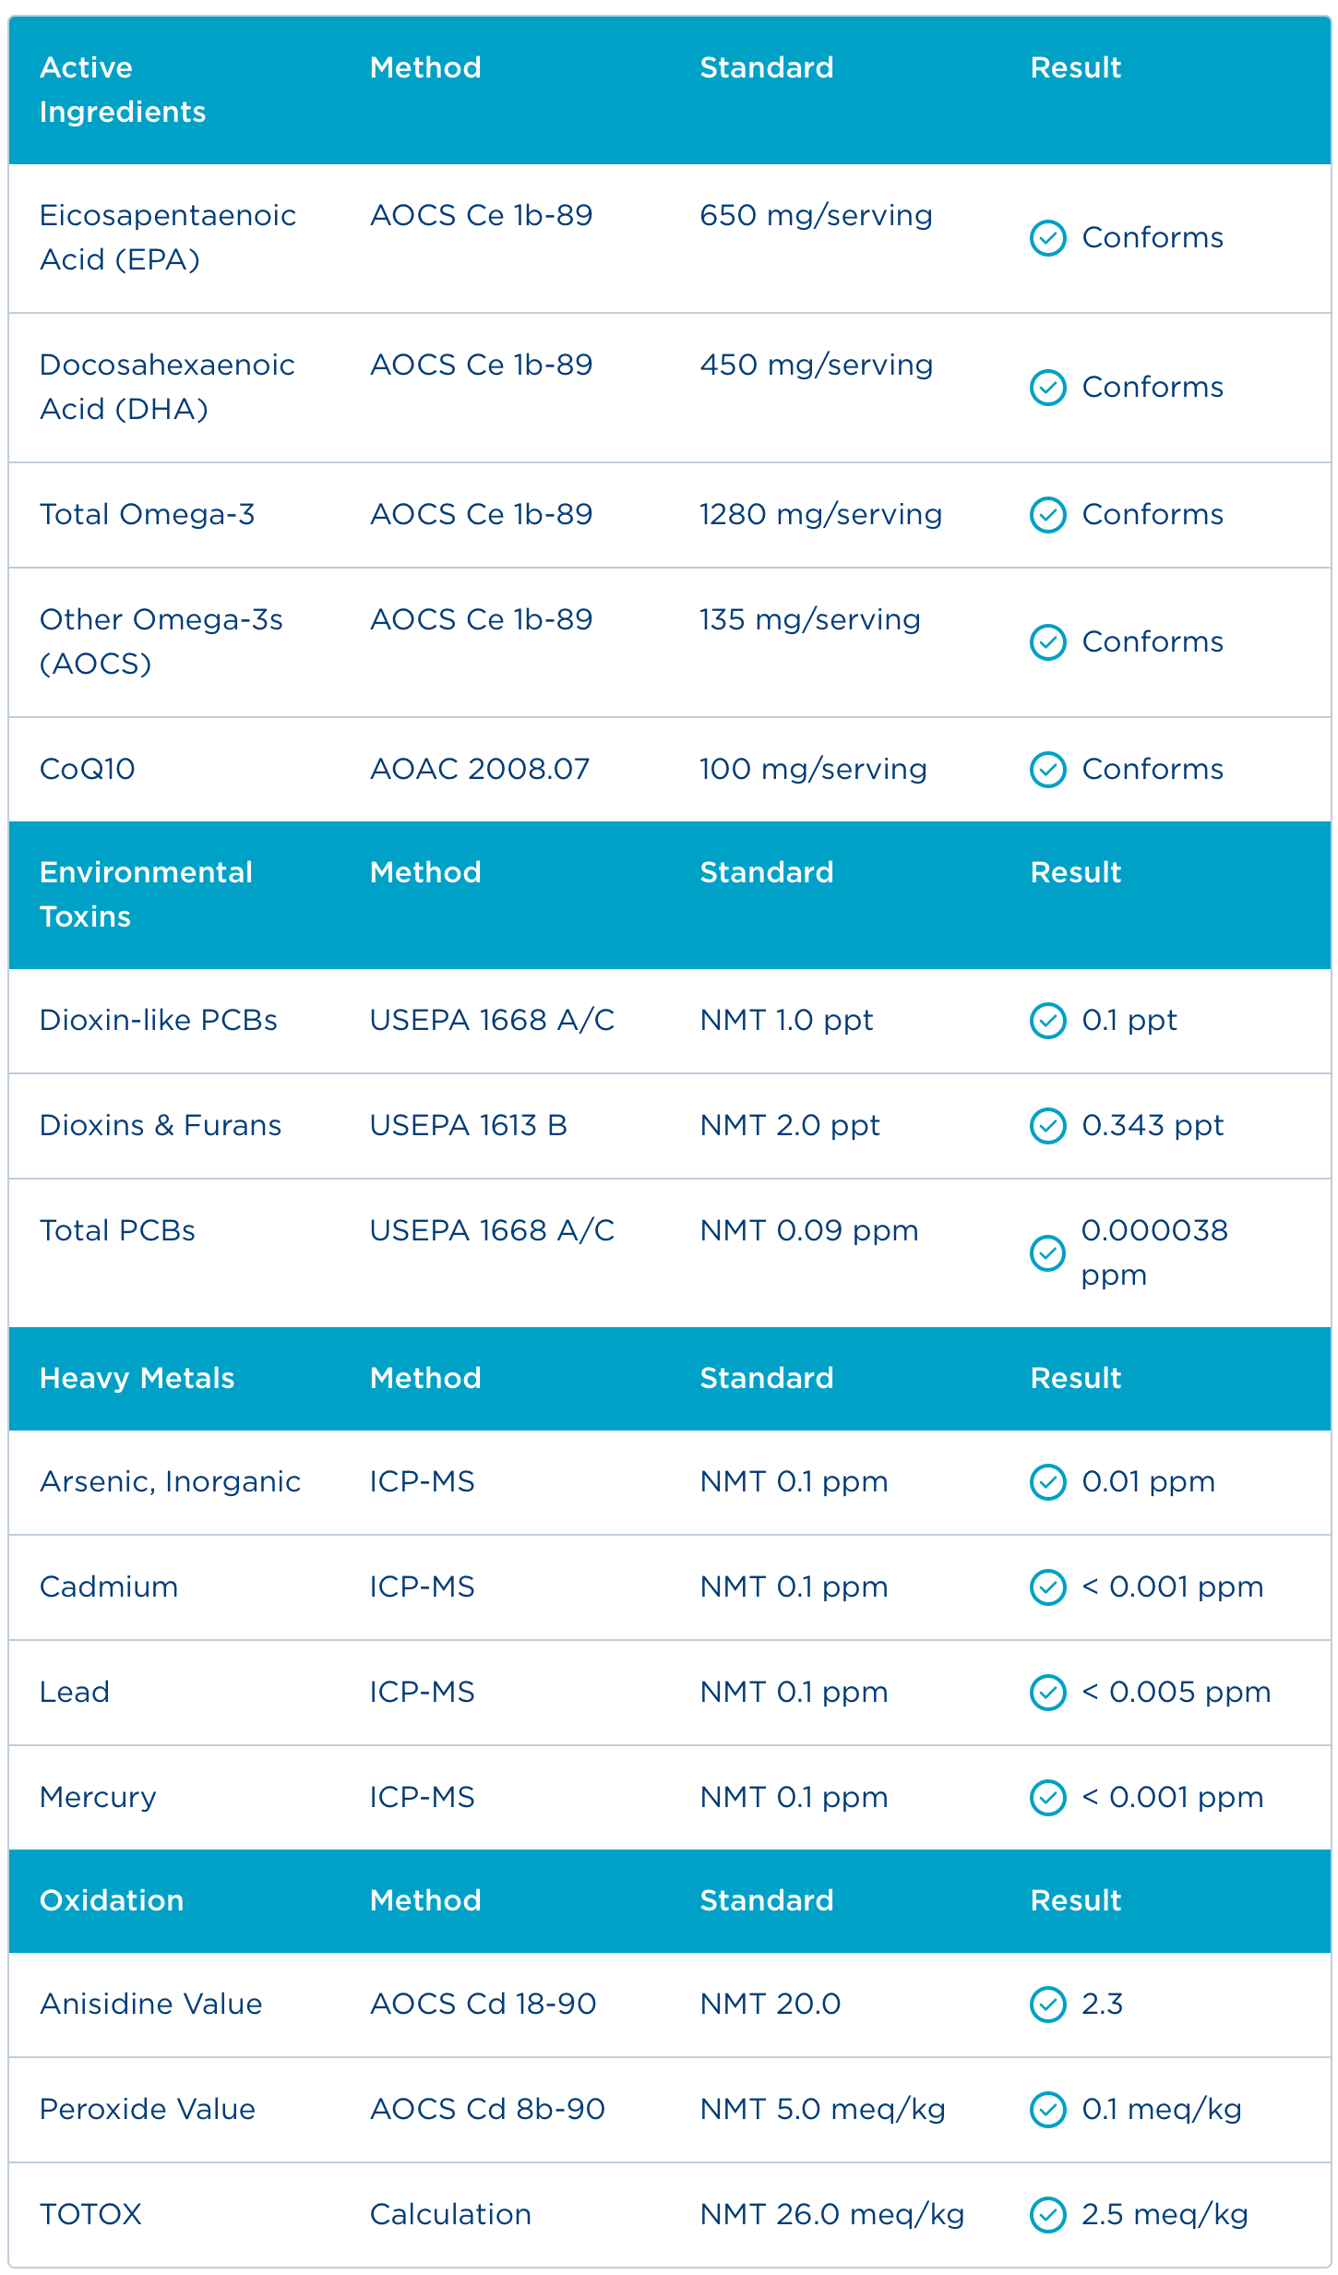Click the Mercury result checkmark icon
Image resolution: width=1338 pixels, height=2275 pixels.
click(x=1047, y=1798)
